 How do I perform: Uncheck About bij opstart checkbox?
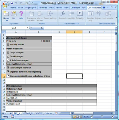tap(8, 45)
